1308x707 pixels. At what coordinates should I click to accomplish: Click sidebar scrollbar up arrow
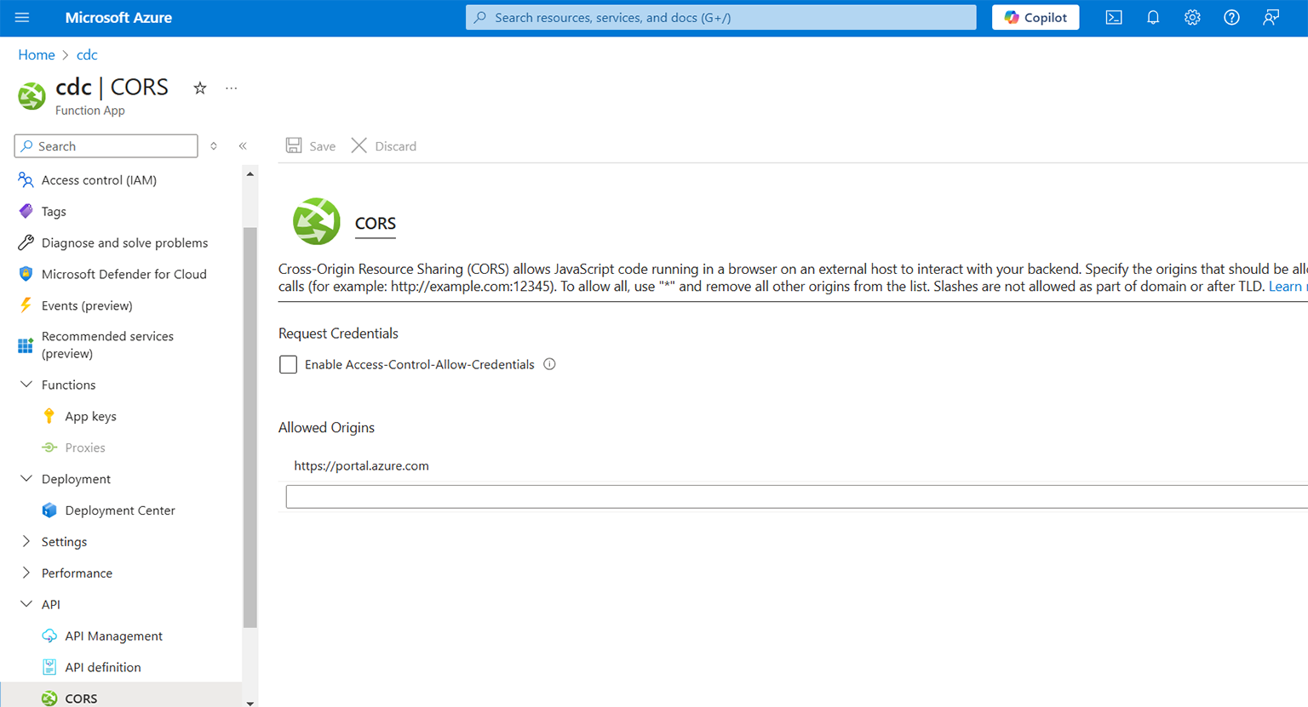(250, 174)
